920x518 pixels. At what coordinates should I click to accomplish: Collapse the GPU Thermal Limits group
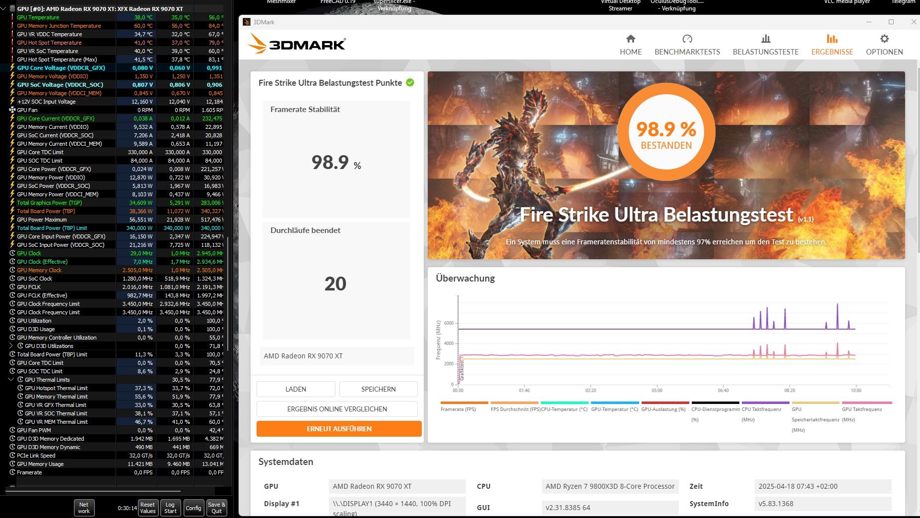(x=11, y=380)
